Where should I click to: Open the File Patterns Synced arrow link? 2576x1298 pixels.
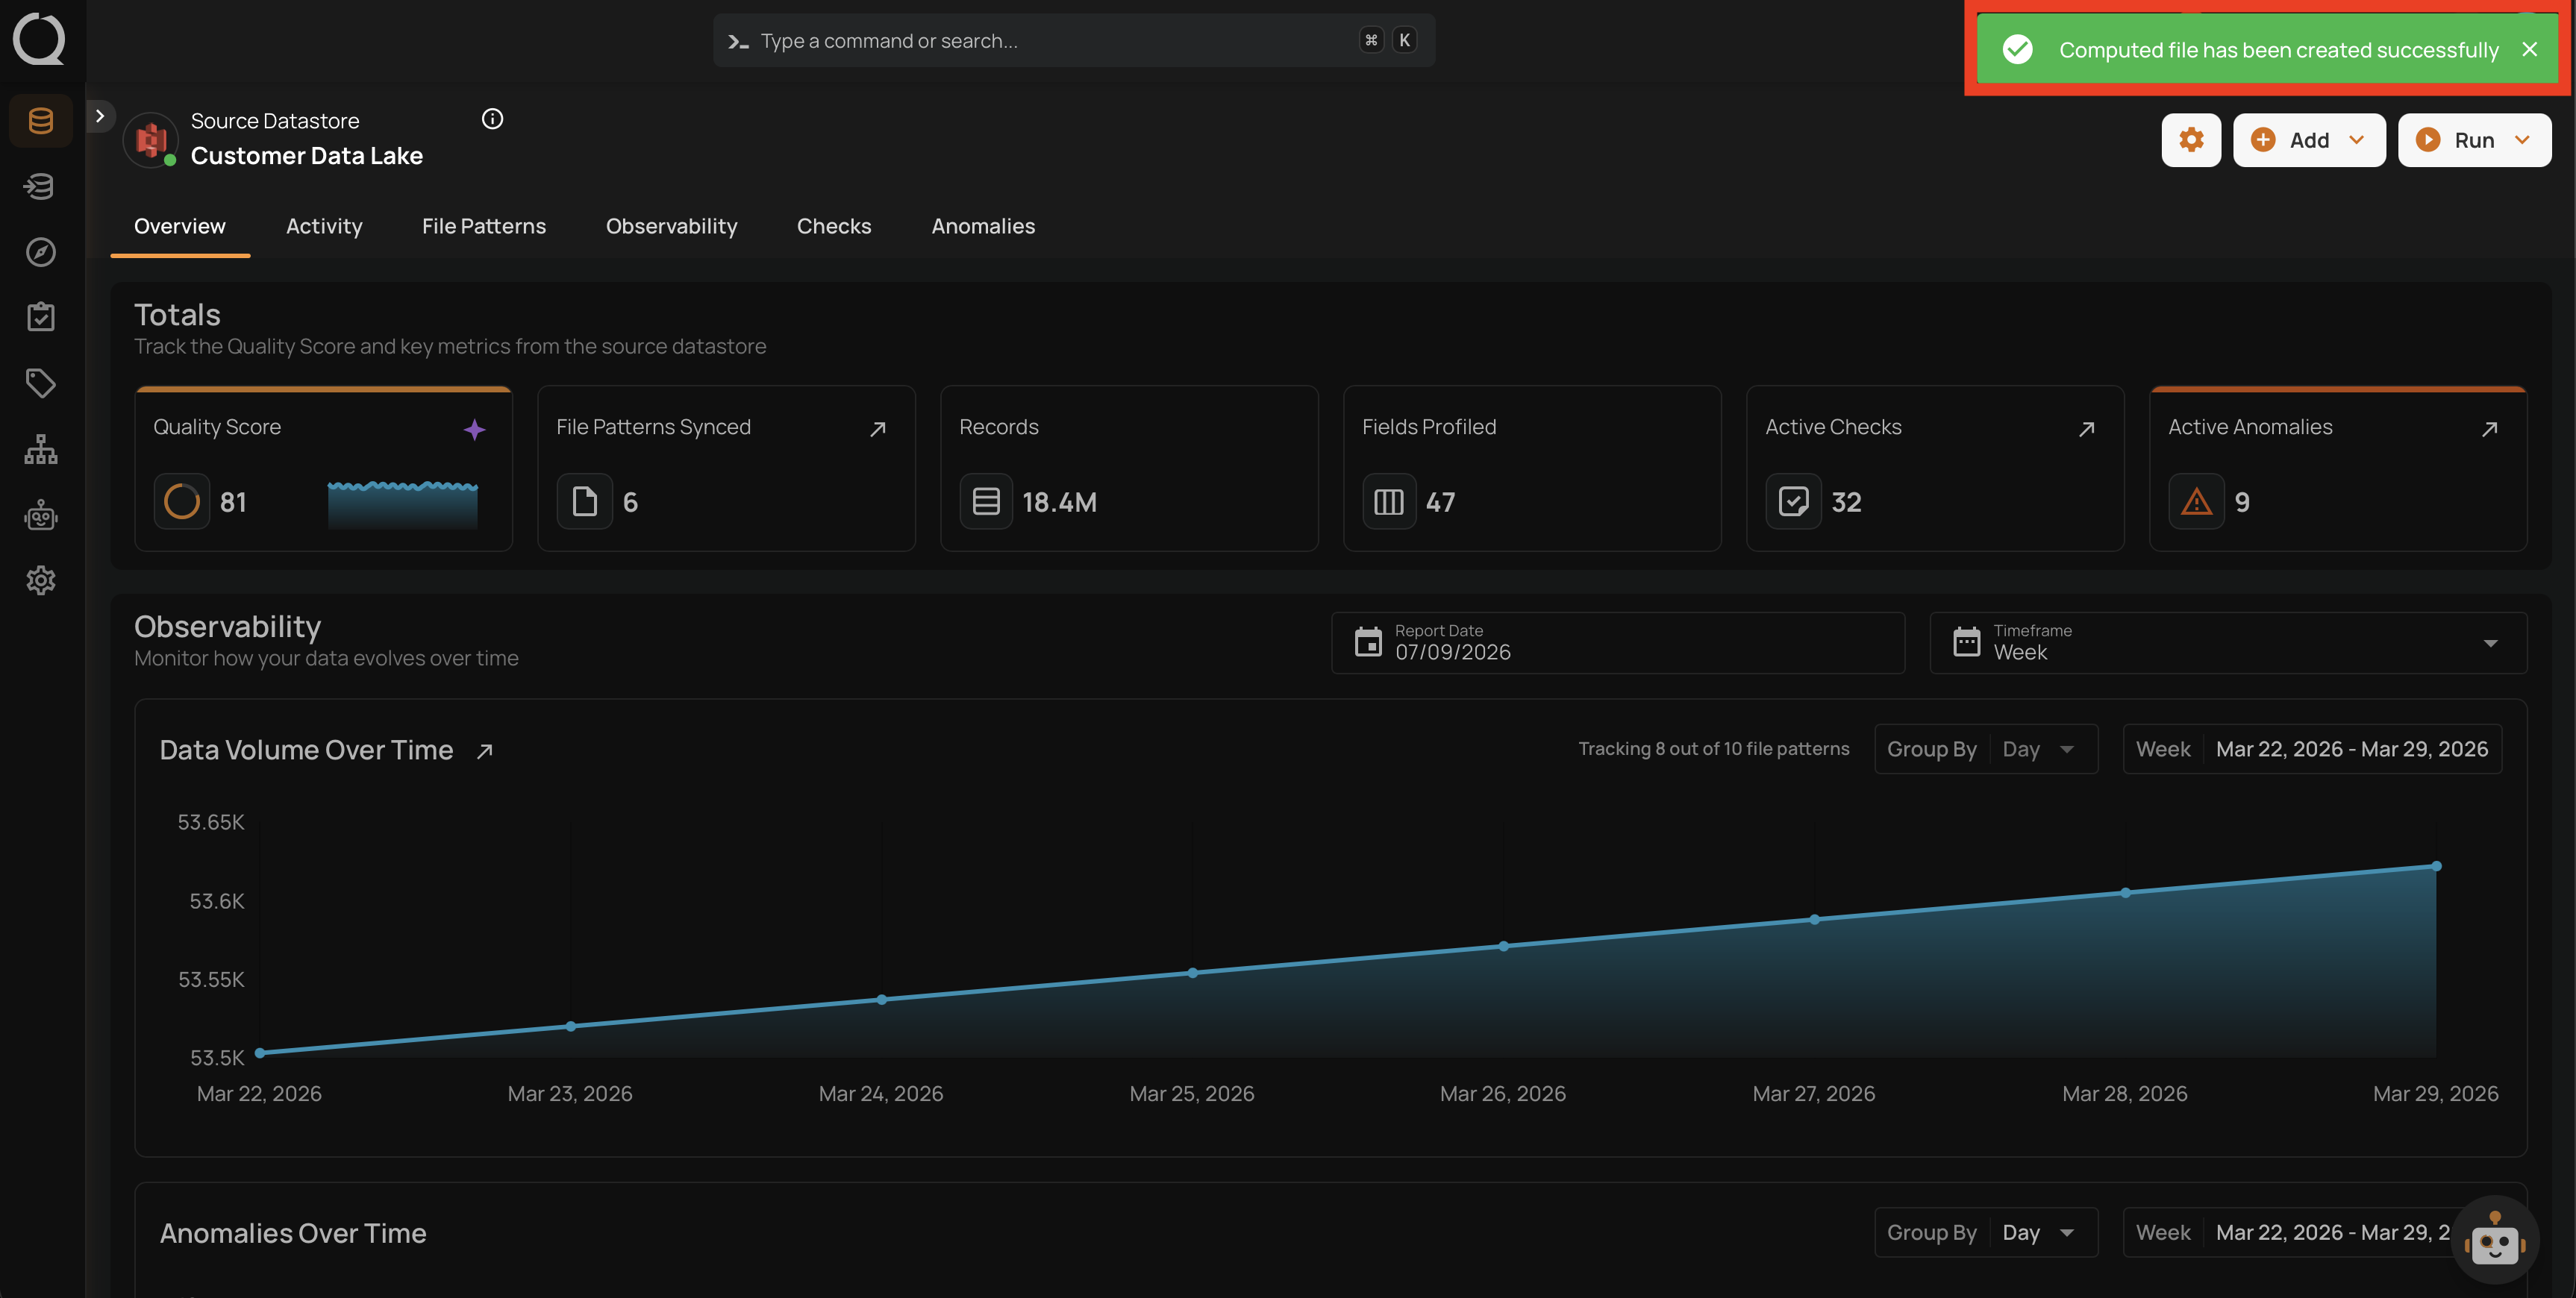[878, 429]
